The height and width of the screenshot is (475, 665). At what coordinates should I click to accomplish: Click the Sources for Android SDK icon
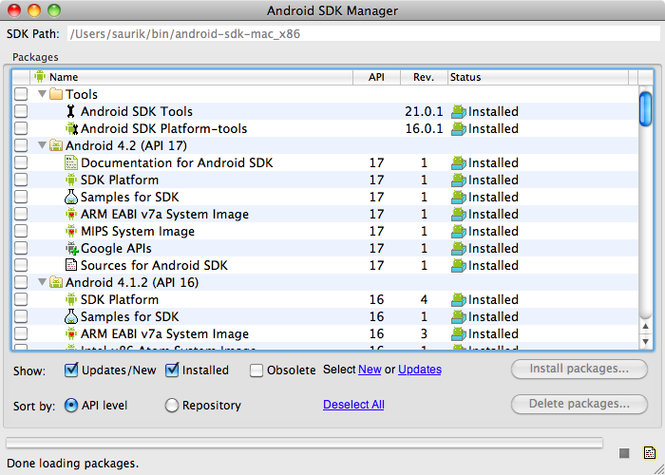point(71,265)
